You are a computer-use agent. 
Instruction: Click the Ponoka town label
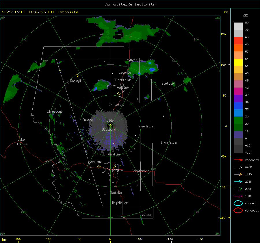[132, 60]
